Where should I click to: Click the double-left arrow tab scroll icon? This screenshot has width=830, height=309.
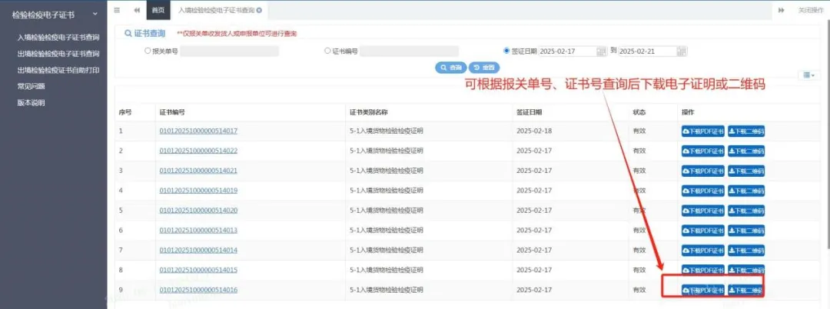[137, 10]
